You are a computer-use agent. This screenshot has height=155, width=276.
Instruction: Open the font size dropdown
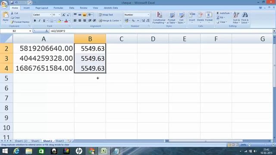point(60,15)
